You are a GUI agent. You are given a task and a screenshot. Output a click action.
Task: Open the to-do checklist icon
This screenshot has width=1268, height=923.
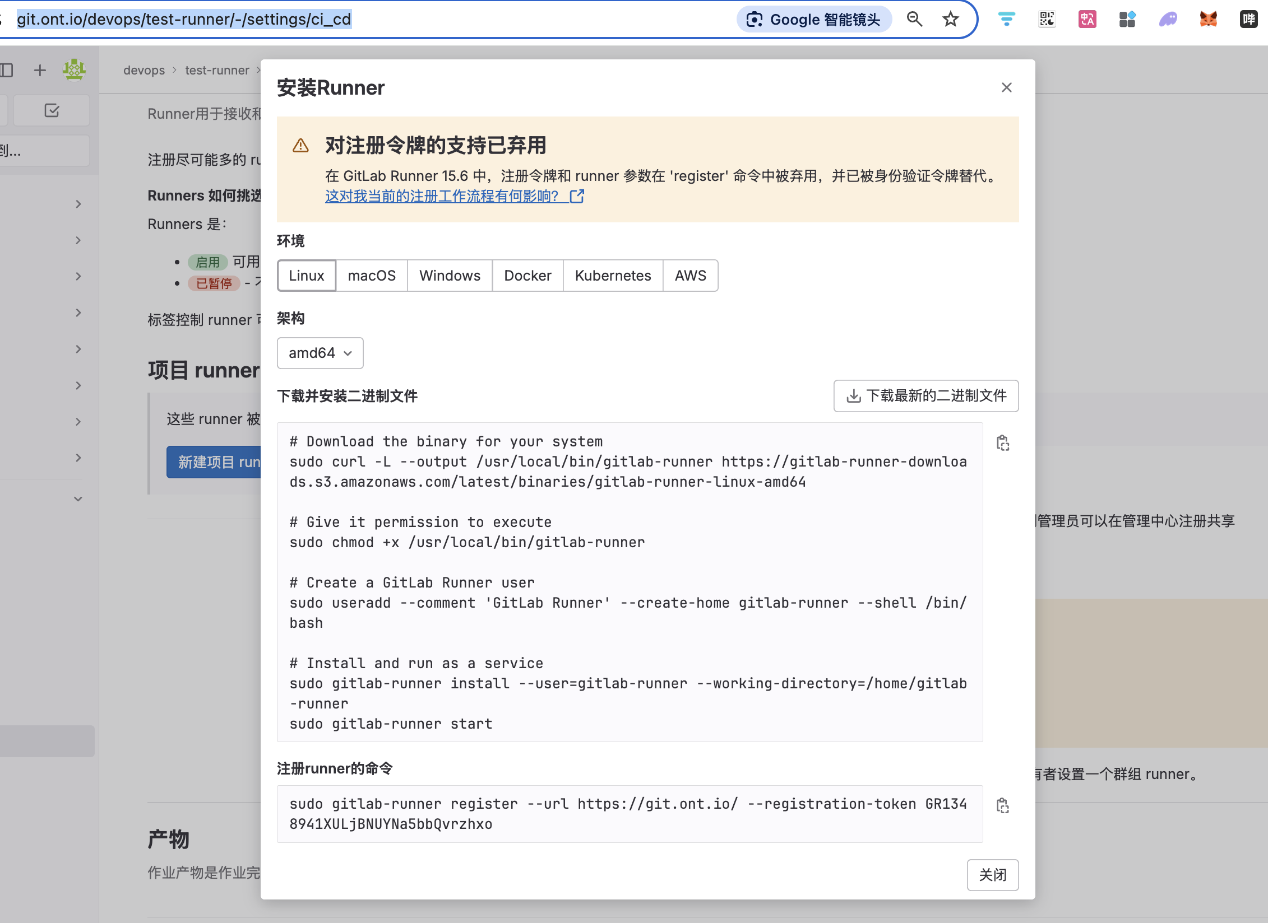tap(52, 110)
